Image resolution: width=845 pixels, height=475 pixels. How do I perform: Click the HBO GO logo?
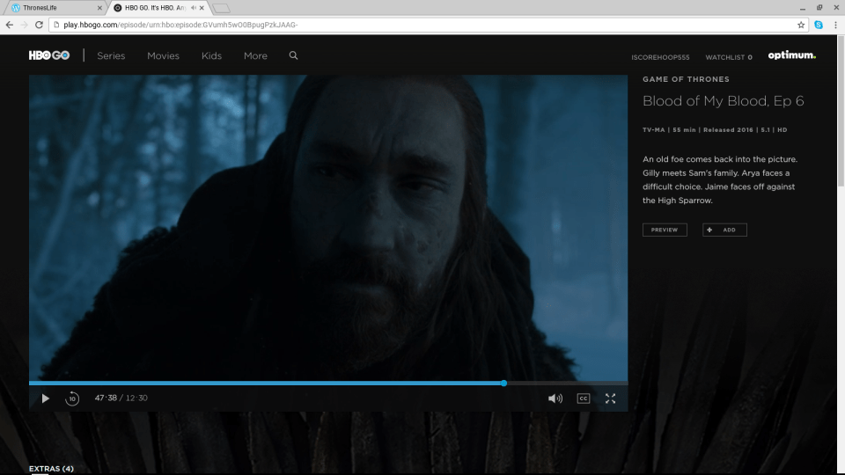pyautogui.click(x=48, y=55)
